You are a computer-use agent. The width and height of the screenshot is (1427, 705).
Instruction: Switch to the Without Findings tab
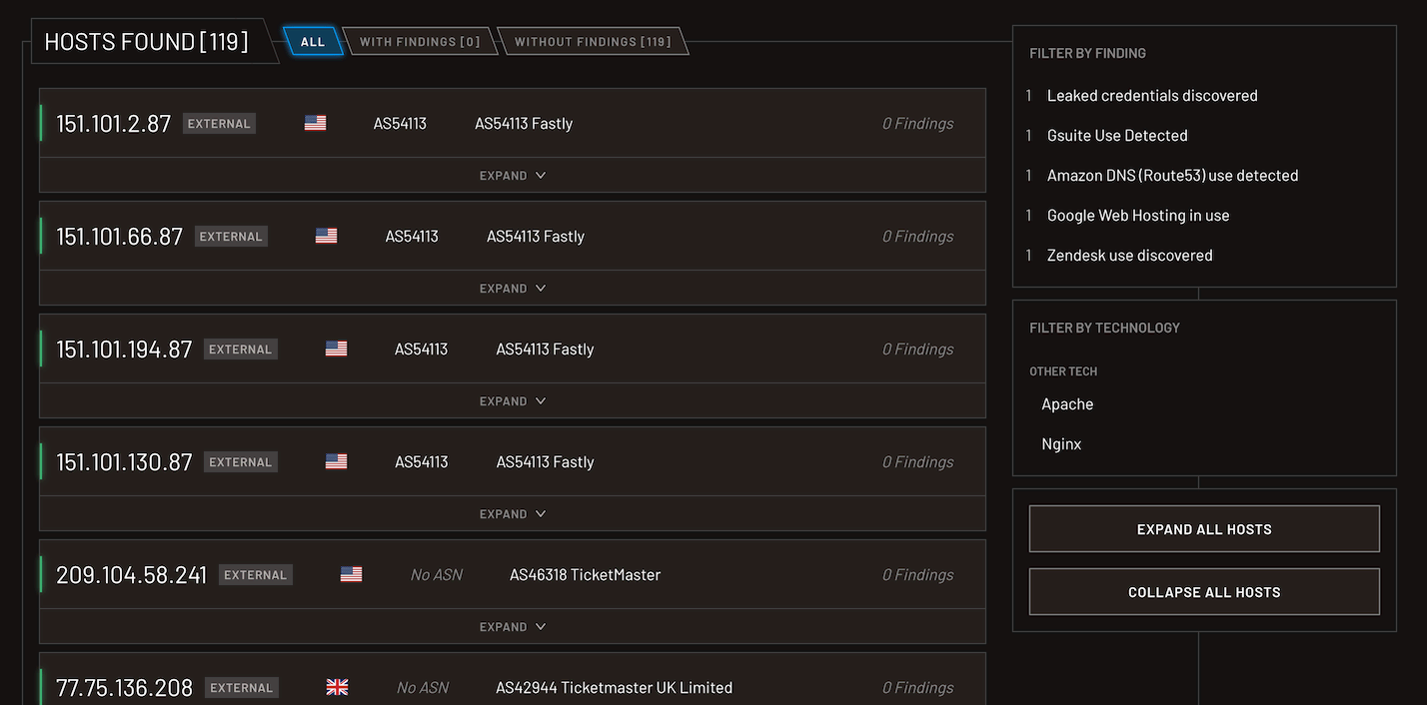[593, 42]
